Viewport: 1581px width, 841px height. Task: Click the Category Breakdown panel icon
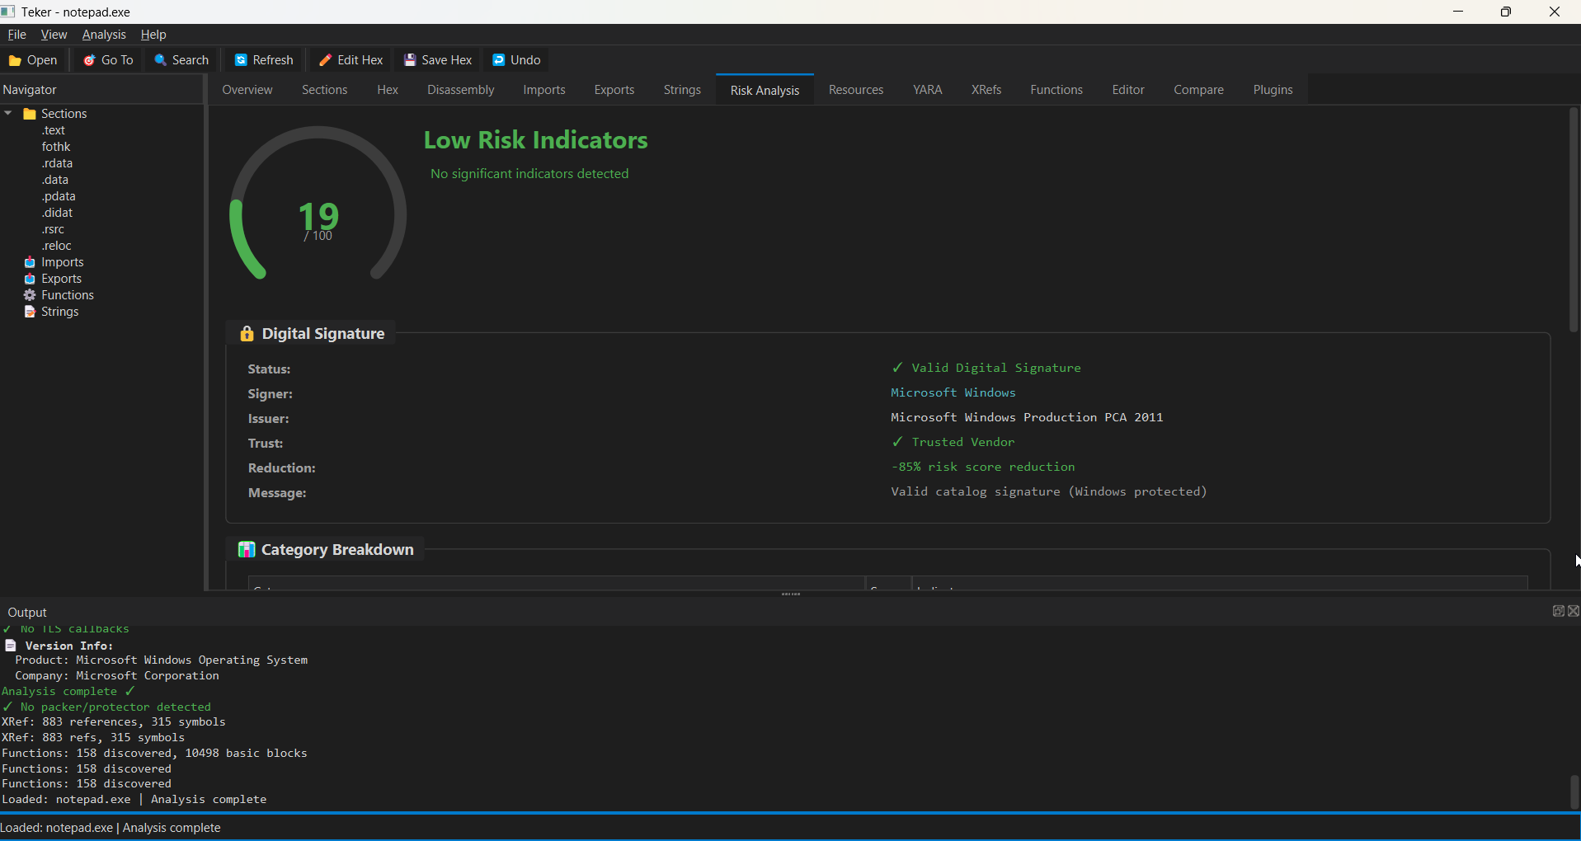coord(246,548)
